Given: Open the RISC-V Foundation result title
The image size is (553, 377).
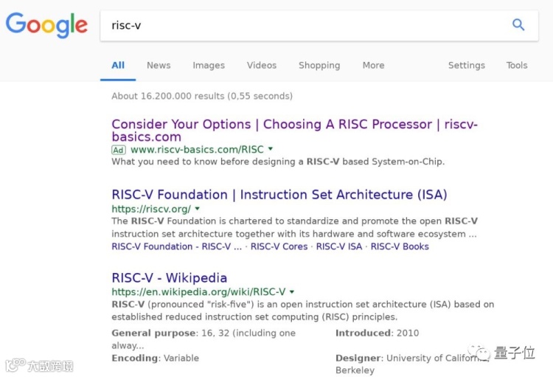Looking at the screenshot, I should (279, 195).
